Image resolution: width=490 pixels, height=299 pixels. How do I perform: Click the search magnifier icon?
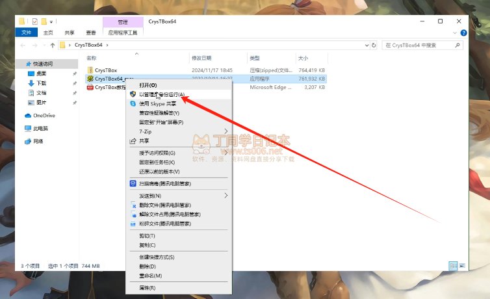click(x=458, y=45)
